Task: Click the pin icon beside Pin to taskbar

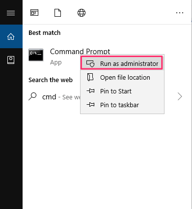Action: 90,104
